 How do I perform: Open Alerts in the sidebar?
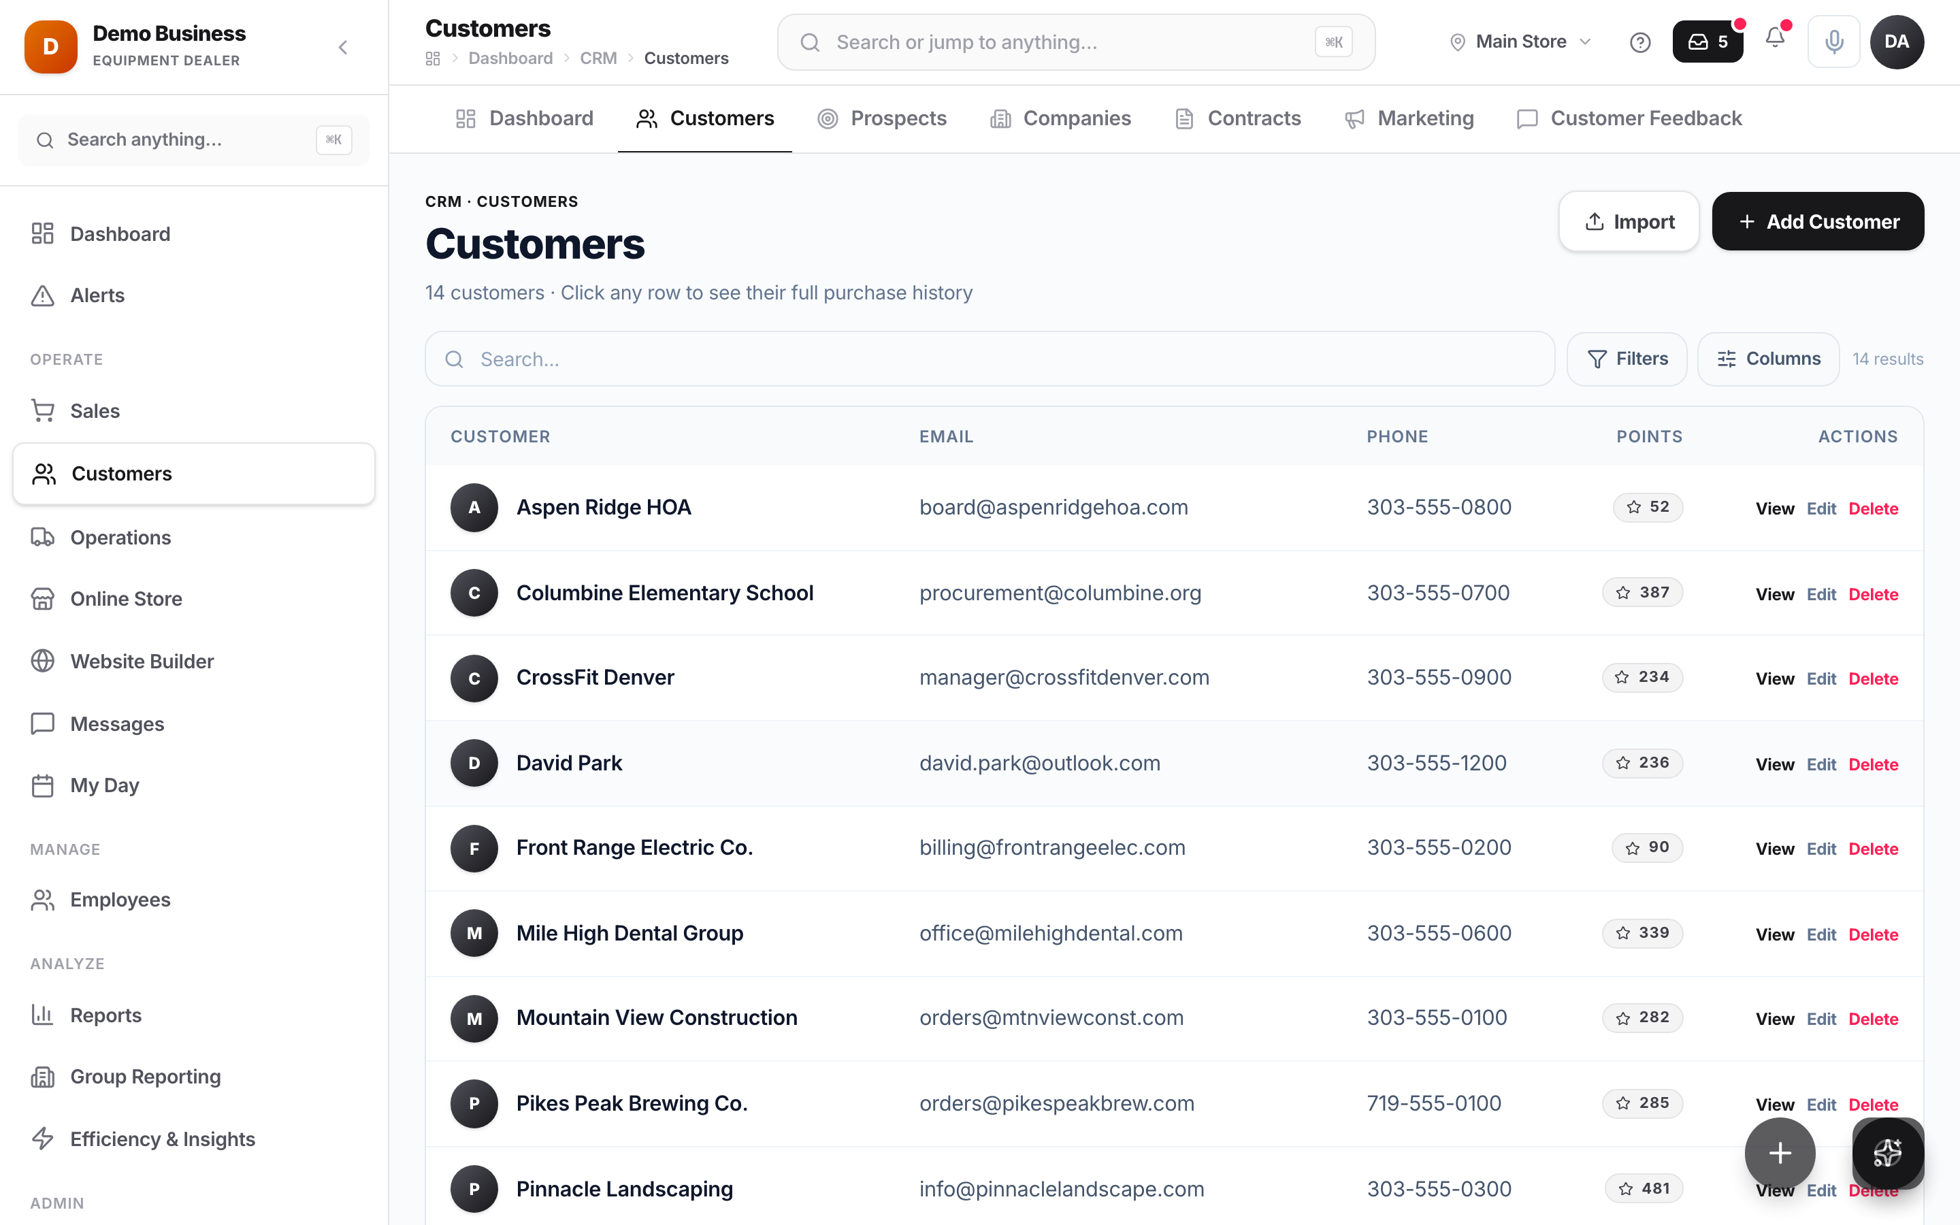tap(193, 296)
